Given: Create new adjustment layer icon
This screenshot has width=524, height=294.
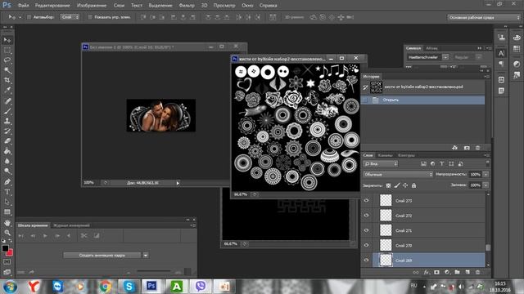Looking at the screenshot, I should (x=447, y=272).
